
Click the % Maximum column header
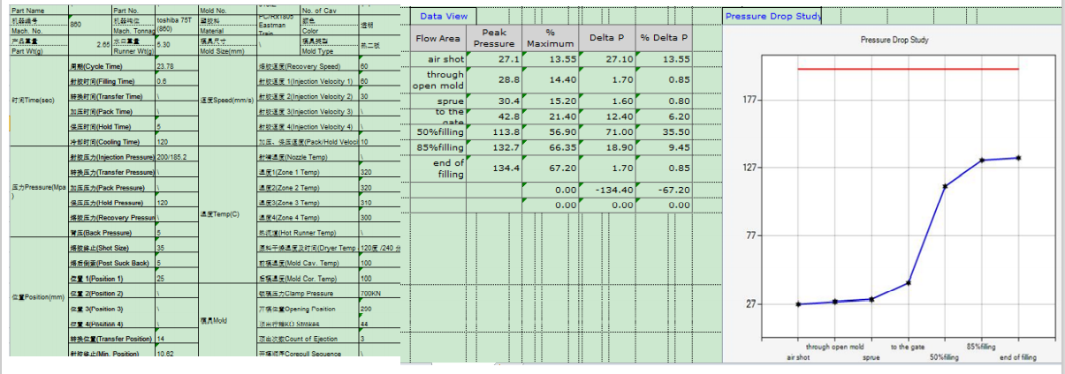click(x=550, y=38)
